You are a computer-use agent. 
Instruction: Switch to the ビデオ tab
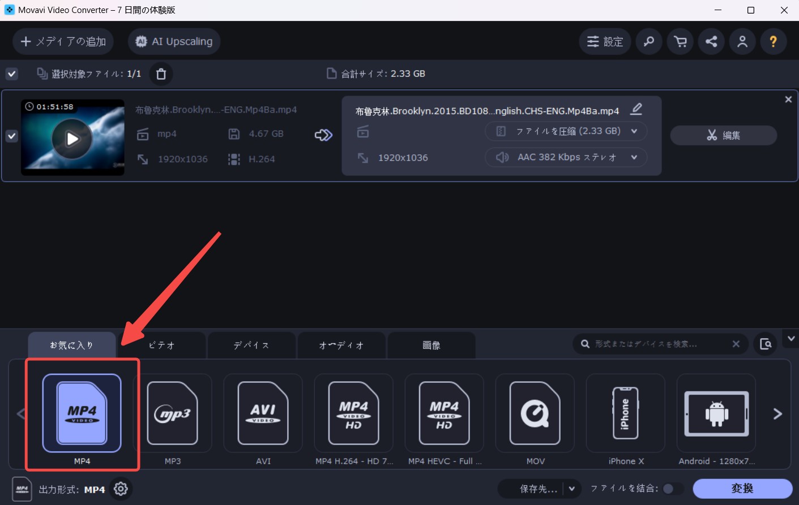(162, 345)
